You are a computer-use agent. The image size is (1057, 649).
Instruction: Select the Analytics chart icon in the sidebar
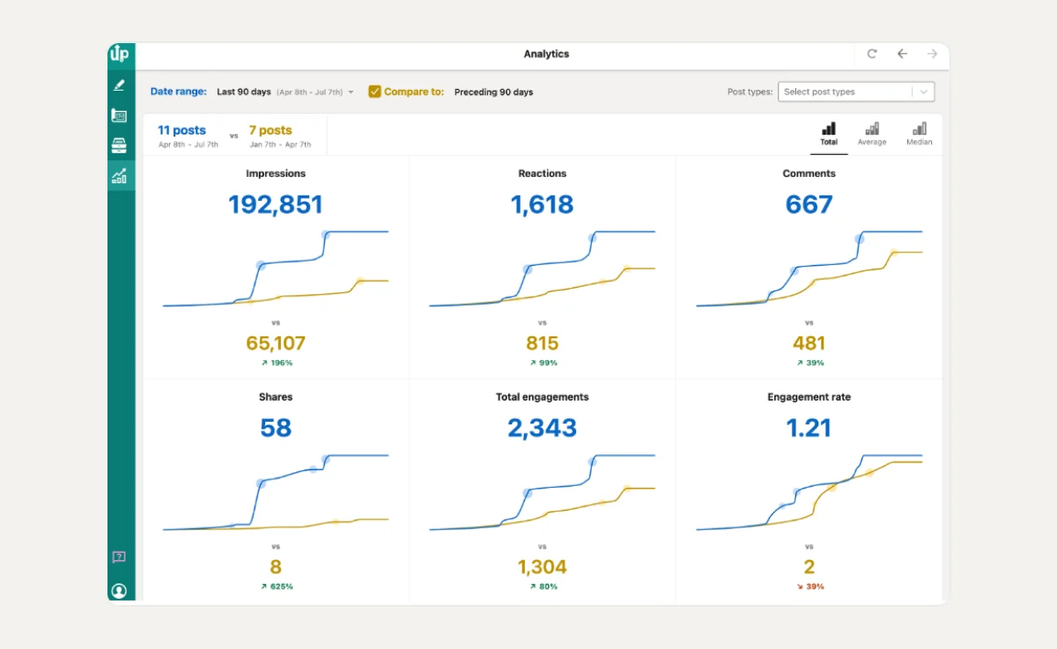click(x=120, y=175)
